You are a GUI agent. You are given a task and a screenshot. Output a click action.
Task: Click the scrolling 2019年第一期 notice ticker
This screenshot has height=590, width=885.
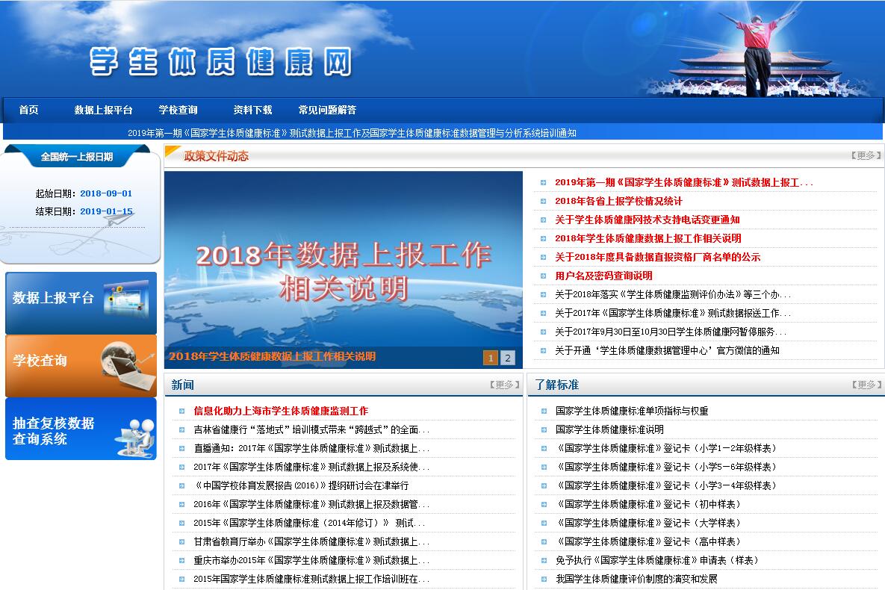click(x=352, y=133)
